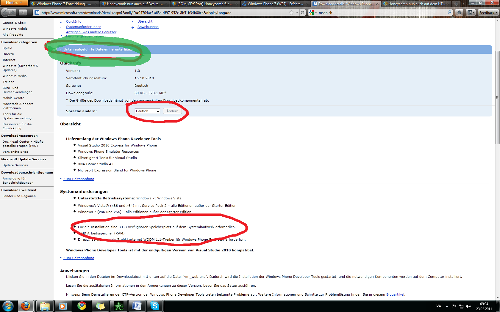Click the DE language indicator in the tray

(438, 305)
